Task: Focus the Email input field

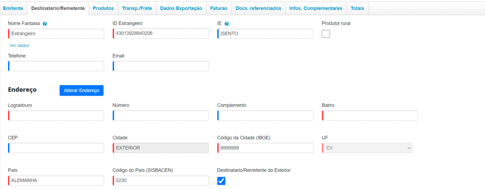Action: tap(161, 66)
